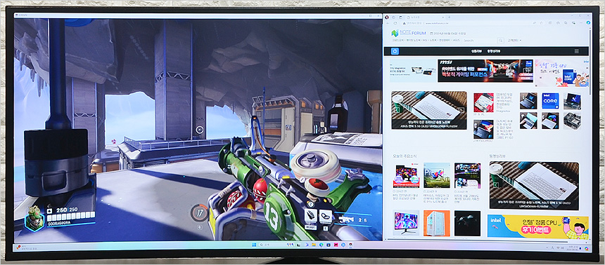
Task: Click the Edge Copilot icon in the browser toolbar
Action: point(588,22)
